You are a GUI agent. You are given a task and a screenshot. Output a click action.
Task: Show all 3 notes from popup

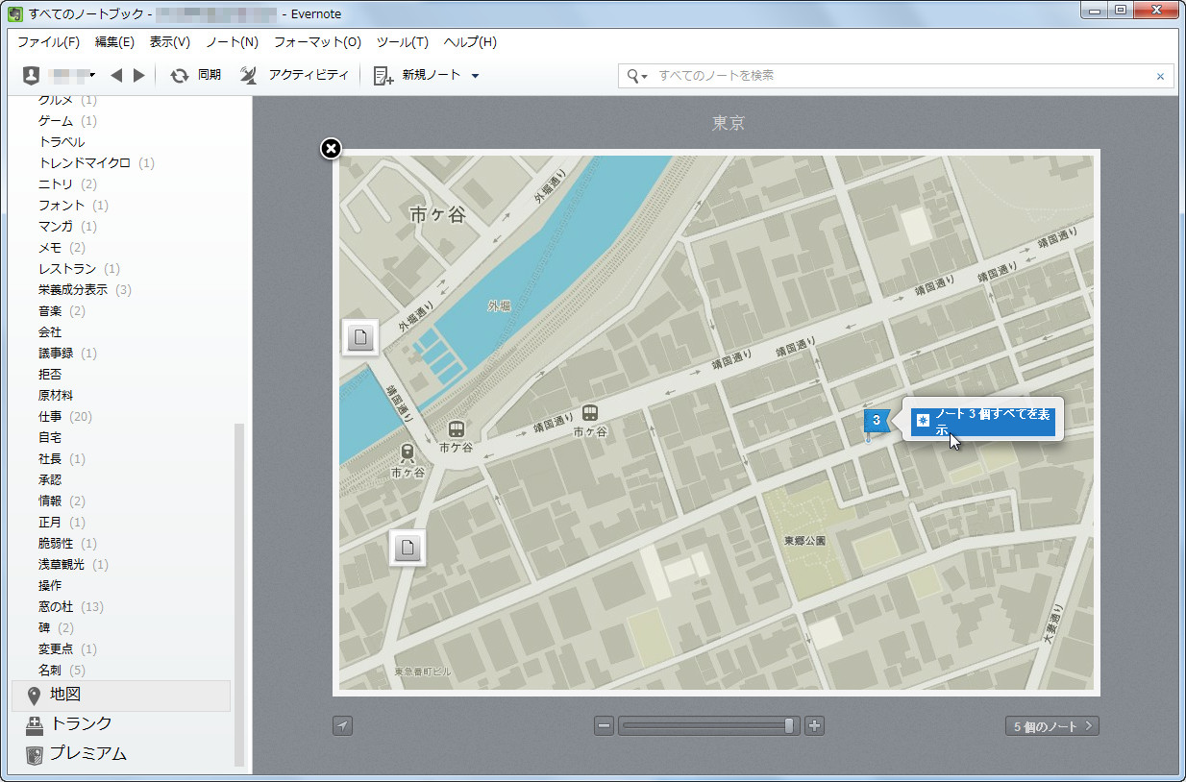[982, 421]
